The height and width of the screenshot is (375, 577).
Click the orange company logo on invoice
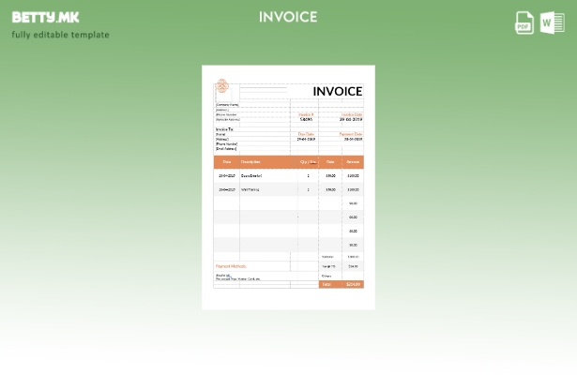coord(222,87)
